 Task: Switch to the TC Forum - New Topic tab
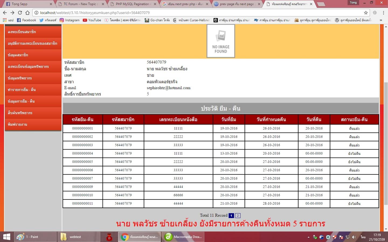point(81,4)
